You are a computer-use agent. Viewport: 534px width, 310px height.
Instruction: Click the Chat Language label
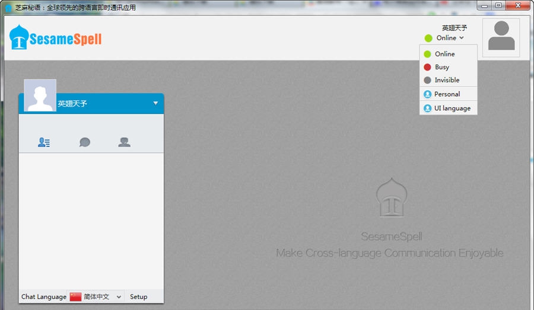[44, 297]
